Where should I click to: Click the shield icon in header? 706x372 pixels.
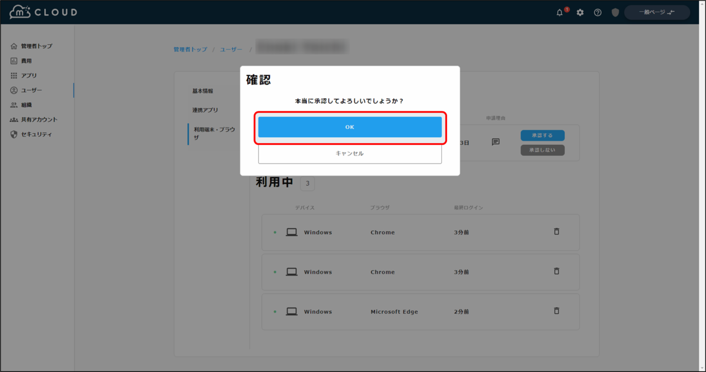click(615, 12)
